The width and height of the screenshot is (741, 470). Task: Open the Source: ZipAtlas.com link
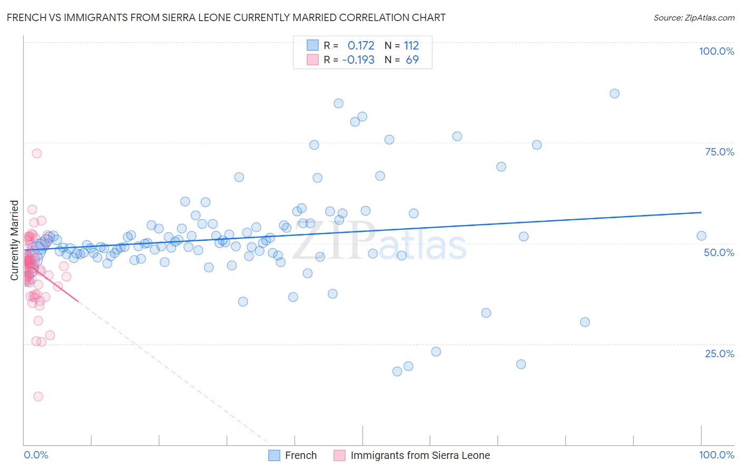[x=694, y=17]
